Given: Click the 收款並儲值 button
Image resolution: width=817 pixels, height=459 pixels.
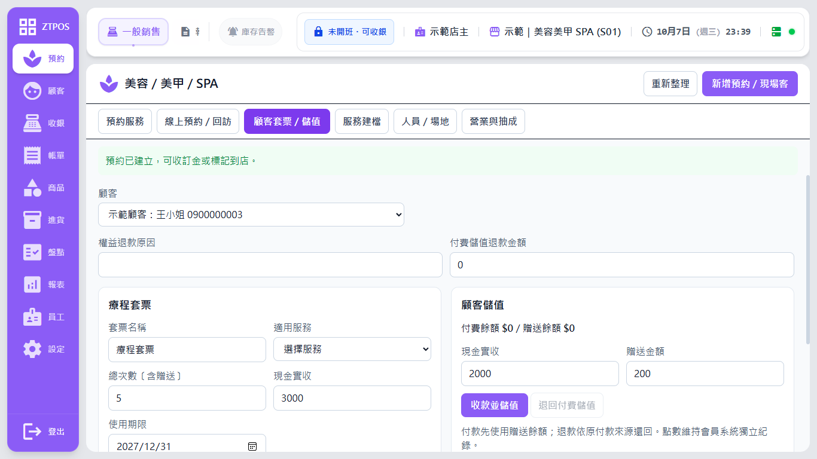Looking at the screenshot, I should (495, 405).
